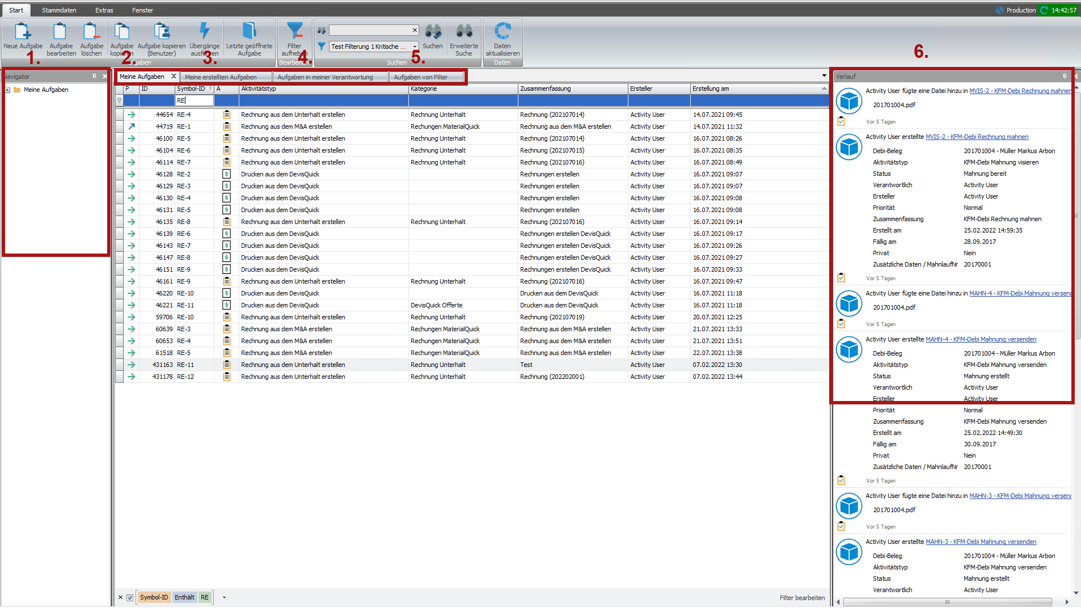Open the Extras menu
The height and width of the screenshot is (608, 1081).
click(x=104, y=10)
